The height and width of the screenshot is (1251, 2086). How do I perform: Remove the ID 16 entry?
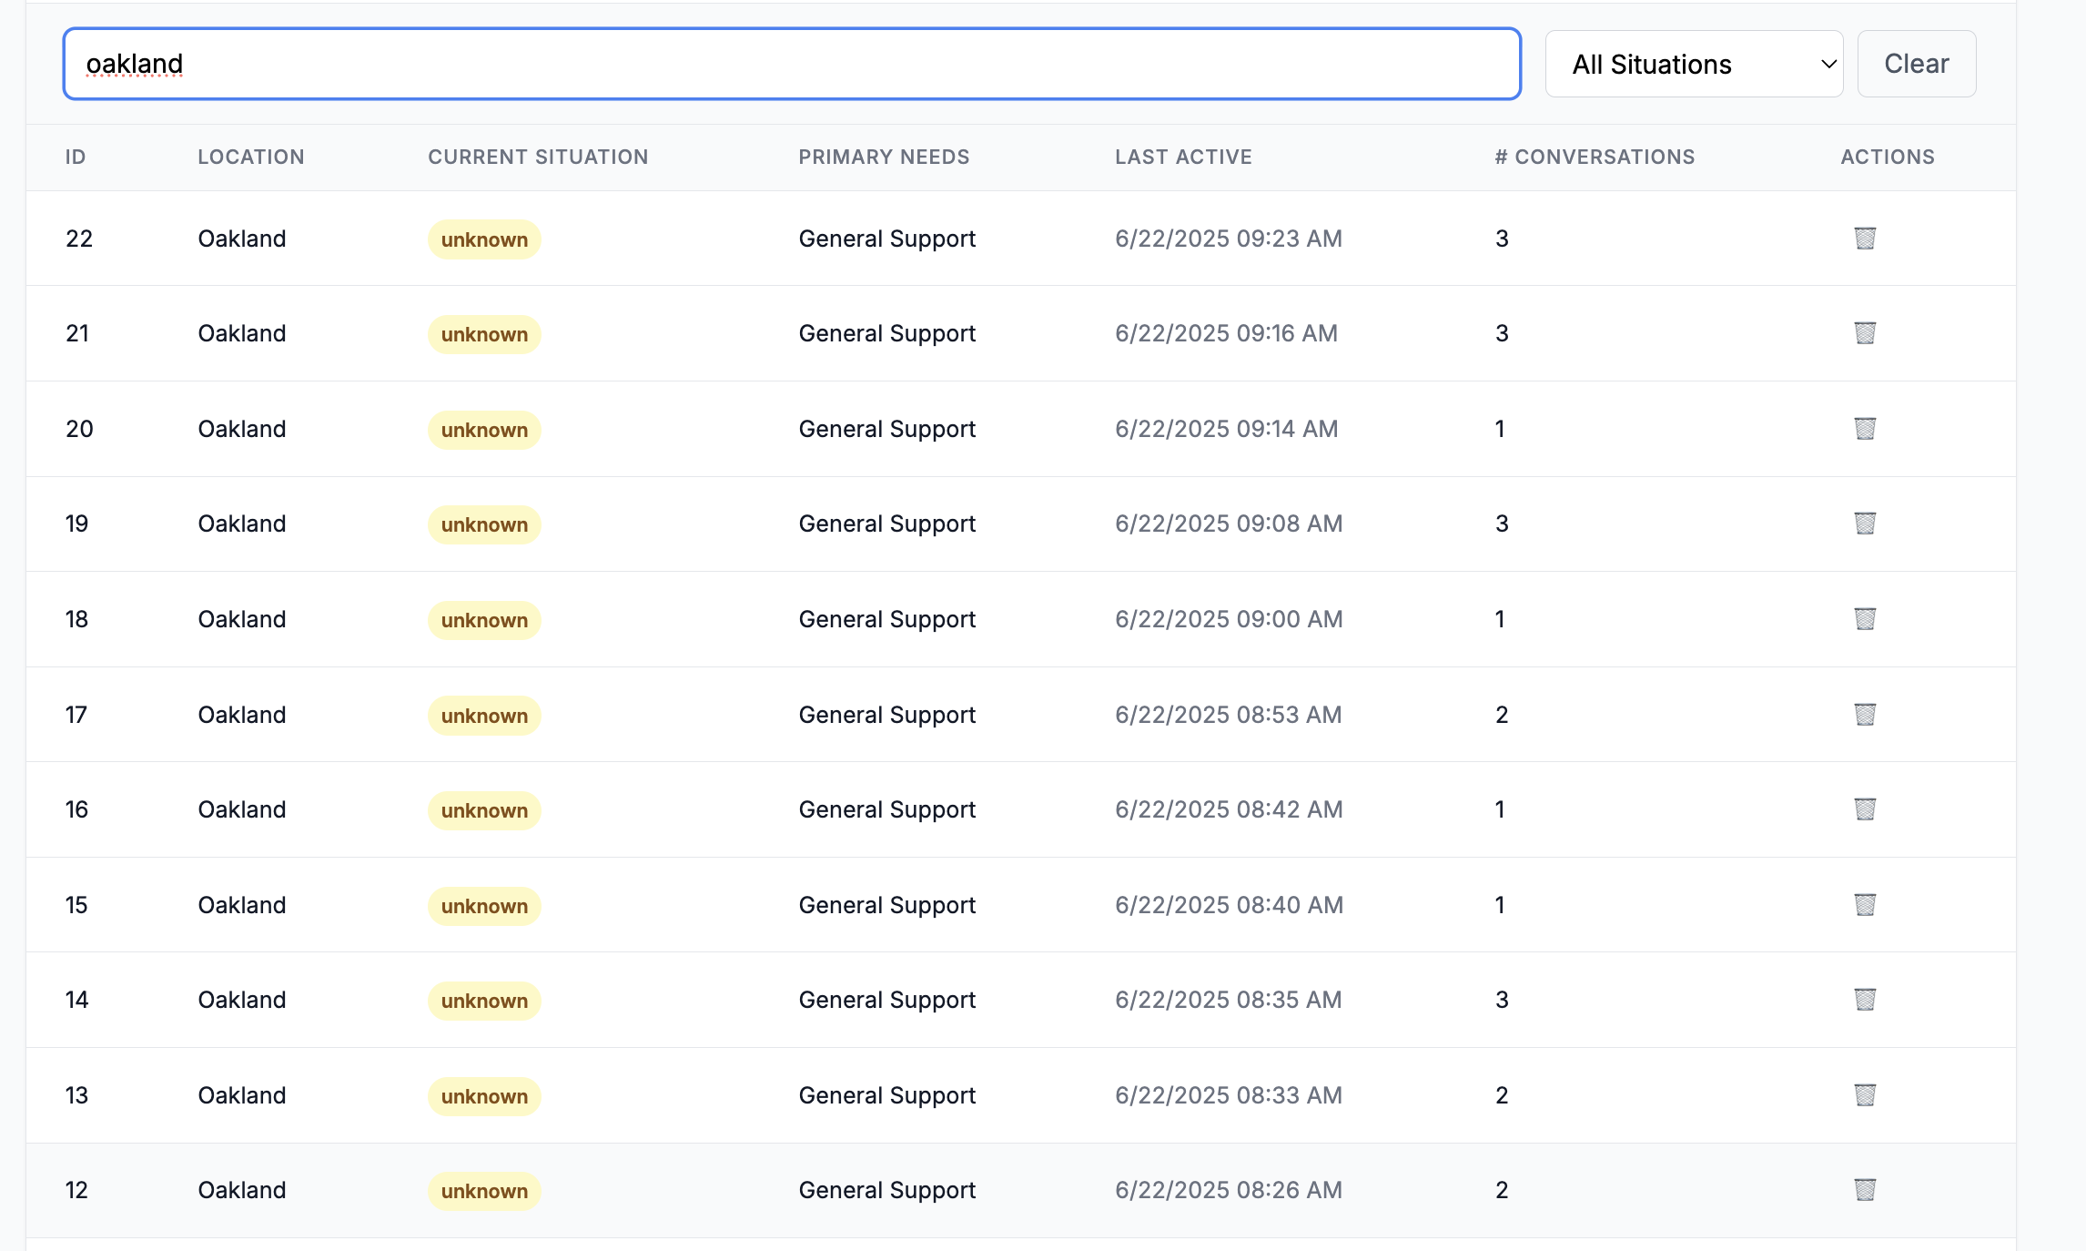click(x=1865, y=809)
